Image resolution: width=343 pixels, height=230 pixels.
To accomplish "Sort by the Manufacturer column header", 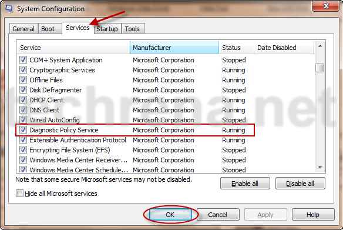I will (x=174, y=48).
